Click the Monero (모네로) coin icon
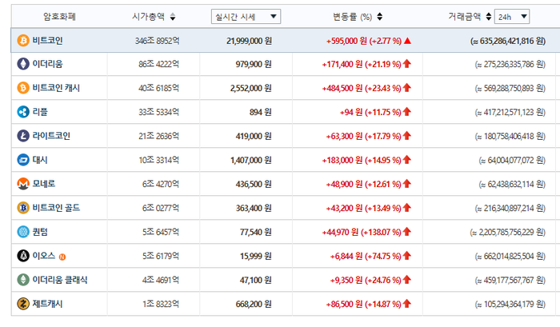Viewport: 560px width, 327px height. pyautogui.click(x=23, y=184)
